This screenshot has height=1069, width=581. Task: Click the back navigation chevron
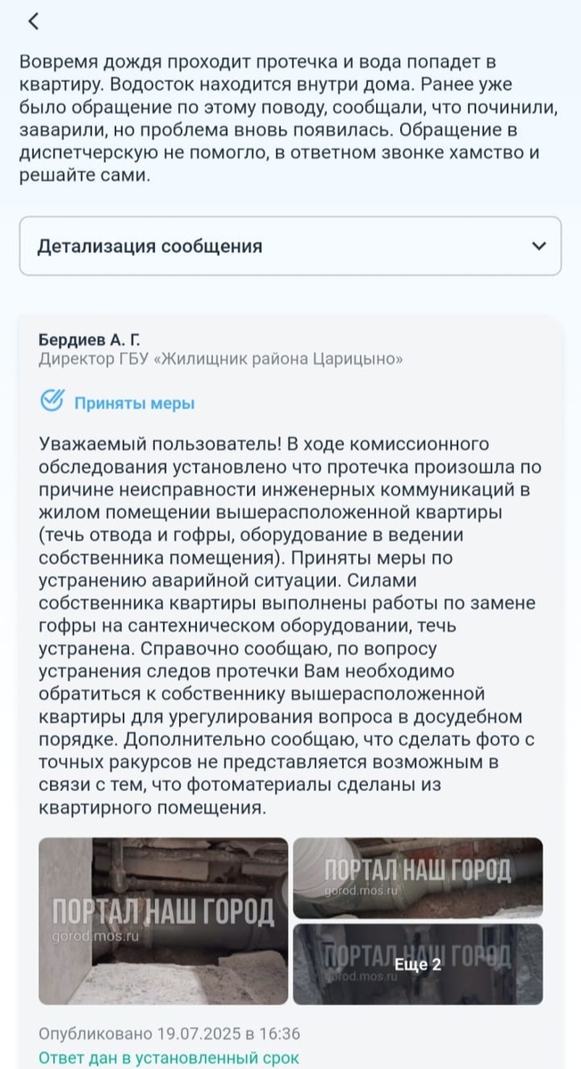(x=33, y=20)
